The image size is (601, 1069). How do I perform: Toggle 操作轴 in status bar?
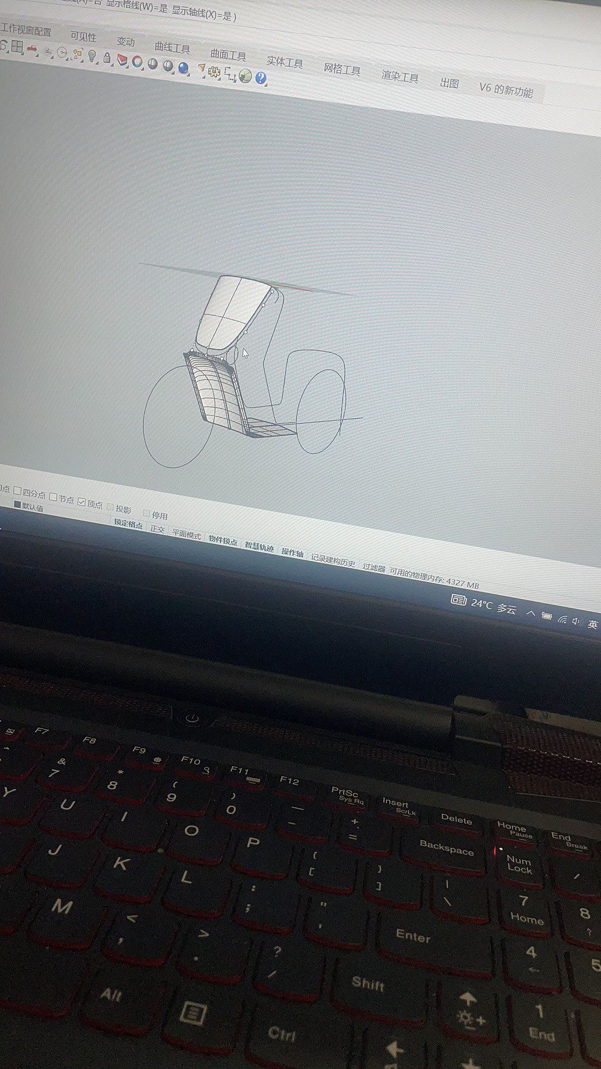[292, 553]
